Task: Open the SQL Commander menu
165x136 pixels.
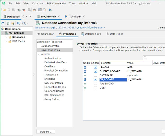Action: (x=56, y=3)
